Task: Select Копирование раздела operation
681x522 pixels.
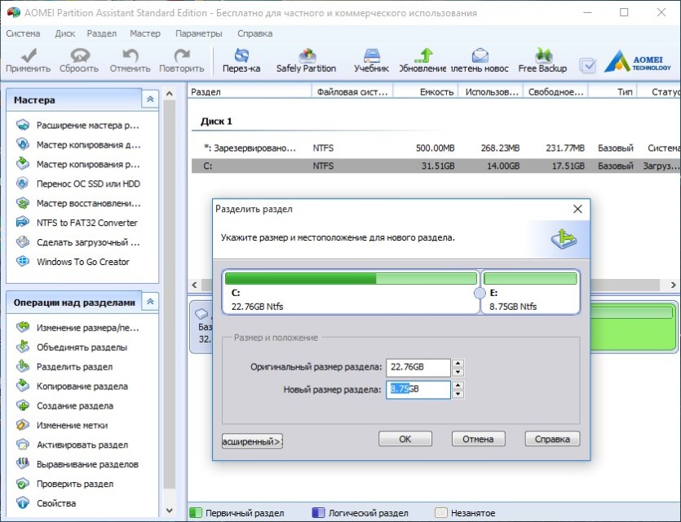Action: 72,386
